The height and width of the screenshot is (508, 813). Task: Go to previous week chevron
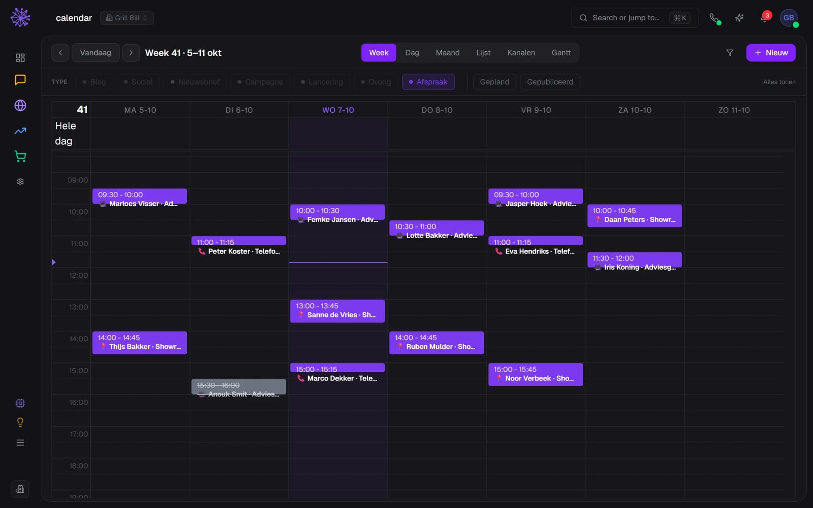60,52
